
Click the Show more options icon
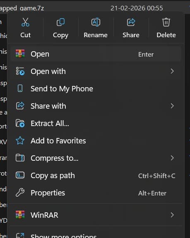(20, 236)
